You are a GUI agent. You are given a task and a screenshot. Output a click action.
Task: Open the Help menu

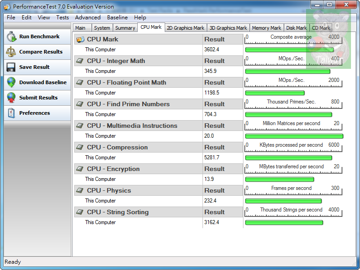click(140, 18)
